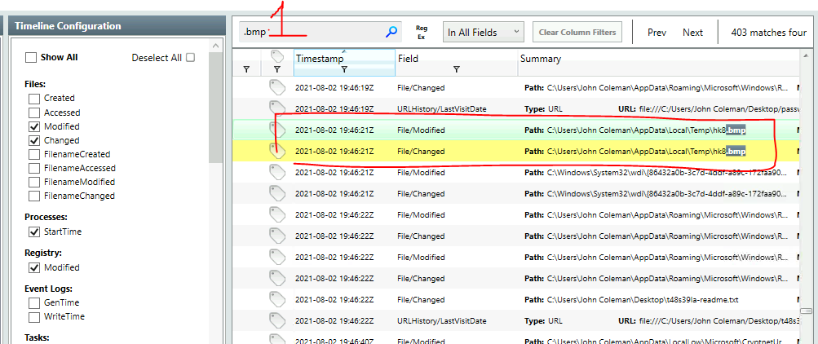Screen dimensions: 818x344
Task: Tick the Deselect All checkbox
Action: 190,58
